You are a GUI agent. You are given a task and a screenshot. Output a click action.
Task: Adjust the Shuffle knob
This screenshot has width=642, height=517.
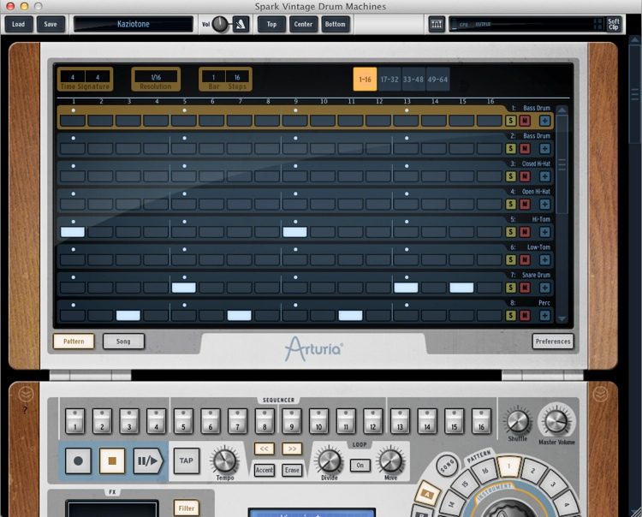(x=518, y=422)
